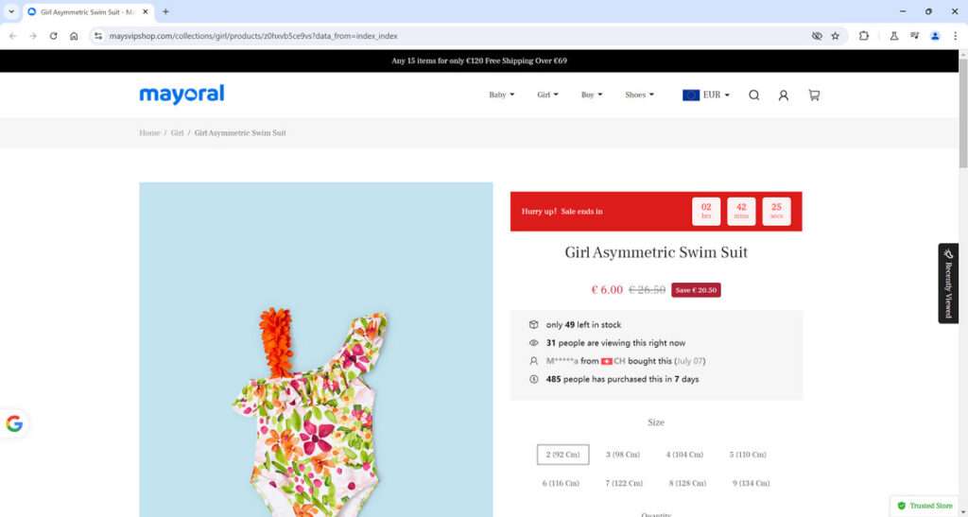Click the address bar URL

point(253,36)
